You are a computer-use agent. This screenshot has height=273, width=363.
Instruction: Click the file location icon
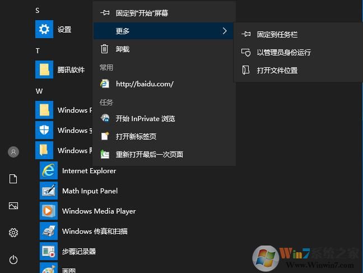pos(245,70)
